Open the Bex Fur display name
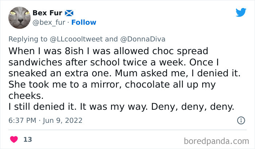255x149 pixels. click(x=47, y=13)
